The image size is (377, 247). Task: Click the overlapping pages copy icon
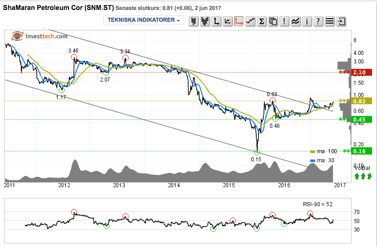[x=273, y=21]
